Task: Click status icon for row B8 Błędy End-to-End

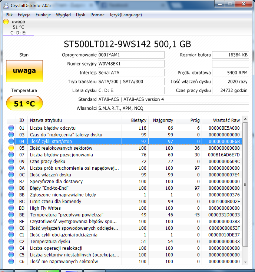Action: tap(11, 188)
